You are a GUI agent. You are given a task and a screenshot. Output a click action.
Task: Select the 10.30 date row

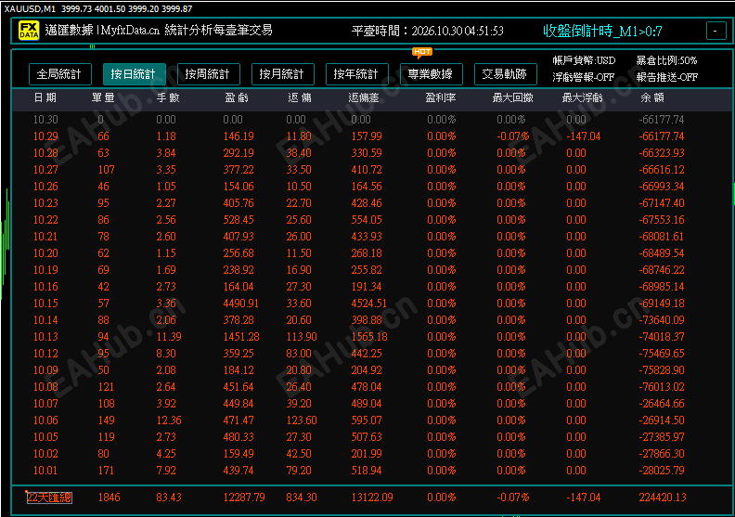370,120
